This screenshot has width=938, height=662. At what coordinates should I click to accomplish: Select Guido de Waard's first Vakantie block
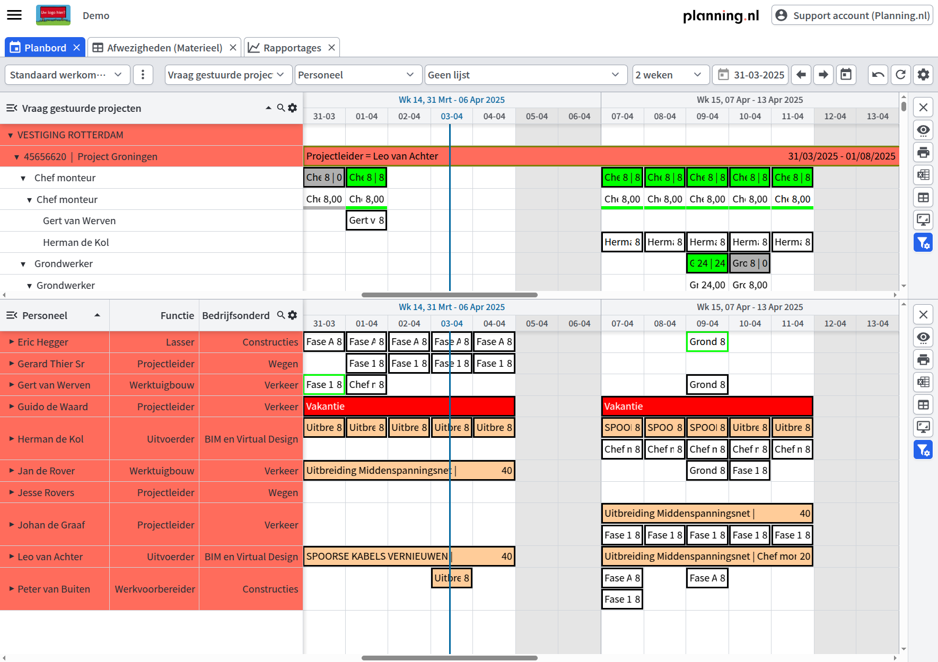pyautogui.click(x=409, y=407)
